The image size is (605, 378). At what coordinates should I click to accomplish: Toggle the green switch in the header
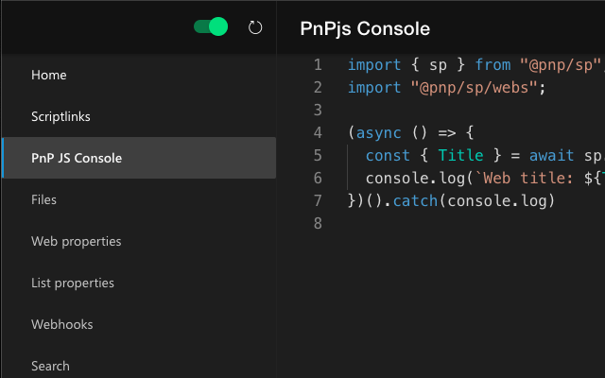(211, 27)
